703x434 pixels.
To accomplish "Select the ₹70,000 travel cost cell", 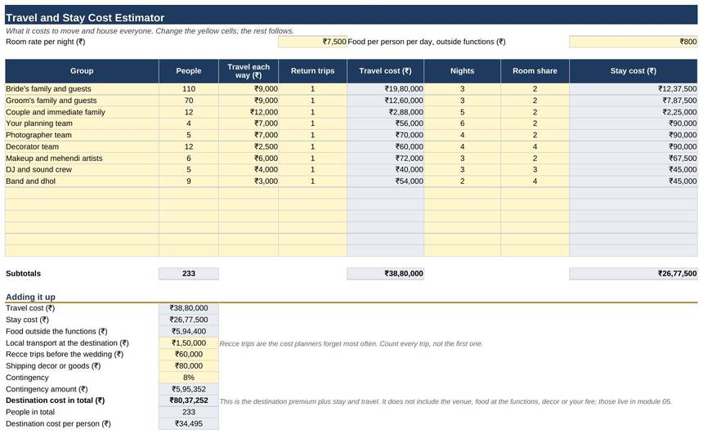I will tap(385, 135).
